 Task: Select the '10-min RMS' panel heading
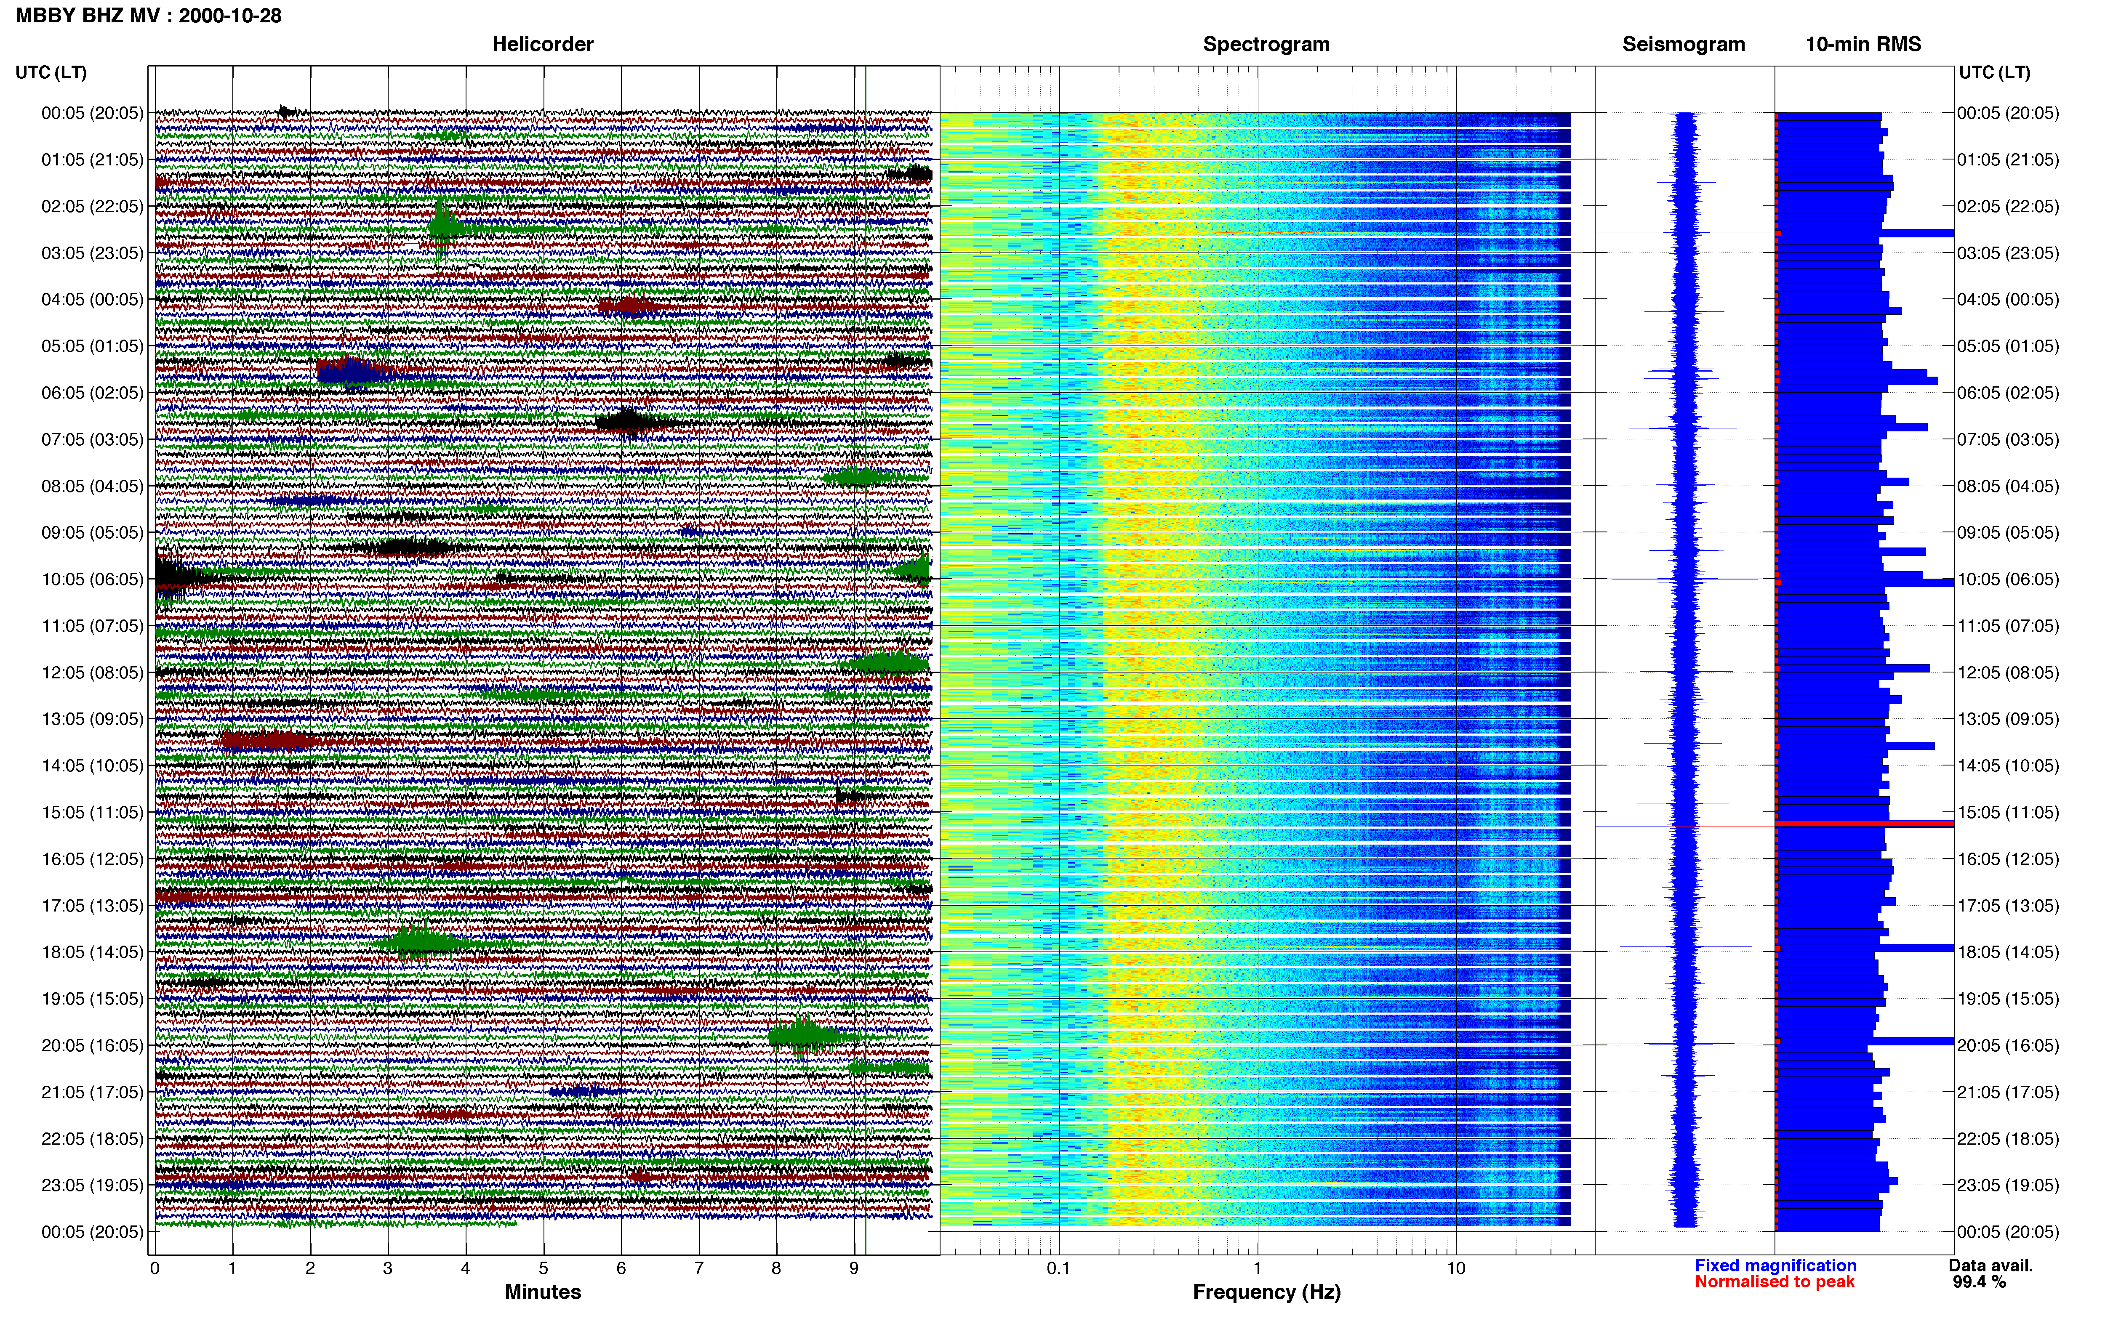[x=1863, y=44]
